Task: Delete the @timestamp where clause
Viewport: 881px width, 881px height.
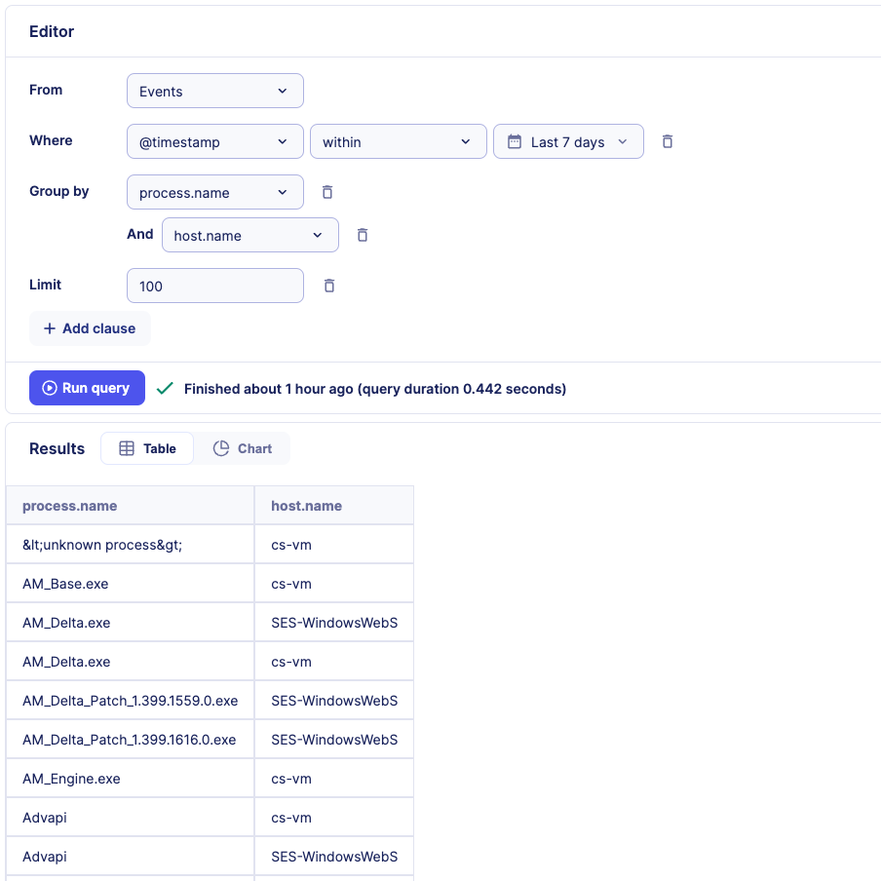Action: 667,141
